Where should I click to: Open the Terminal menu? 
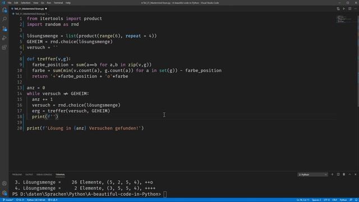click(x=58, y=3)
